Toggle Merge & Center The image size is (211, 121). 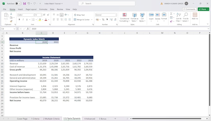[x=82, y=19]
